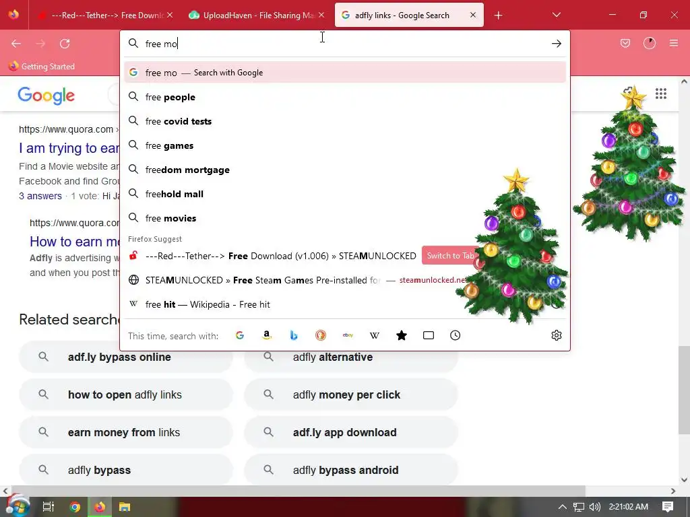Expand the list all tabs dropdown arrow
Screen dimensions: 690x517
[556, 15]
